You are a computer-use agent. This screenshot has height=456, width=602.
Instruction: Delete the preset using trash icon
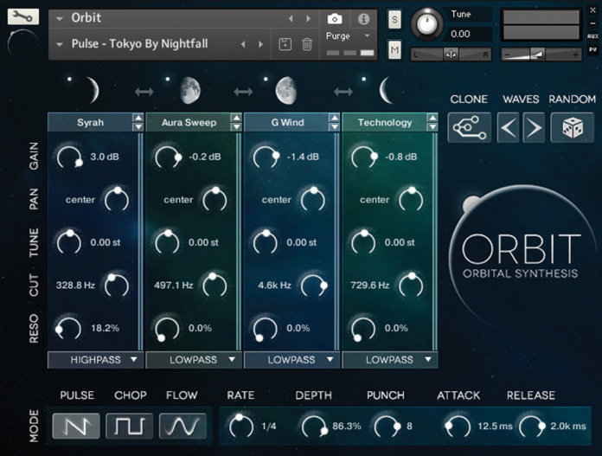(x=306, y=44)
